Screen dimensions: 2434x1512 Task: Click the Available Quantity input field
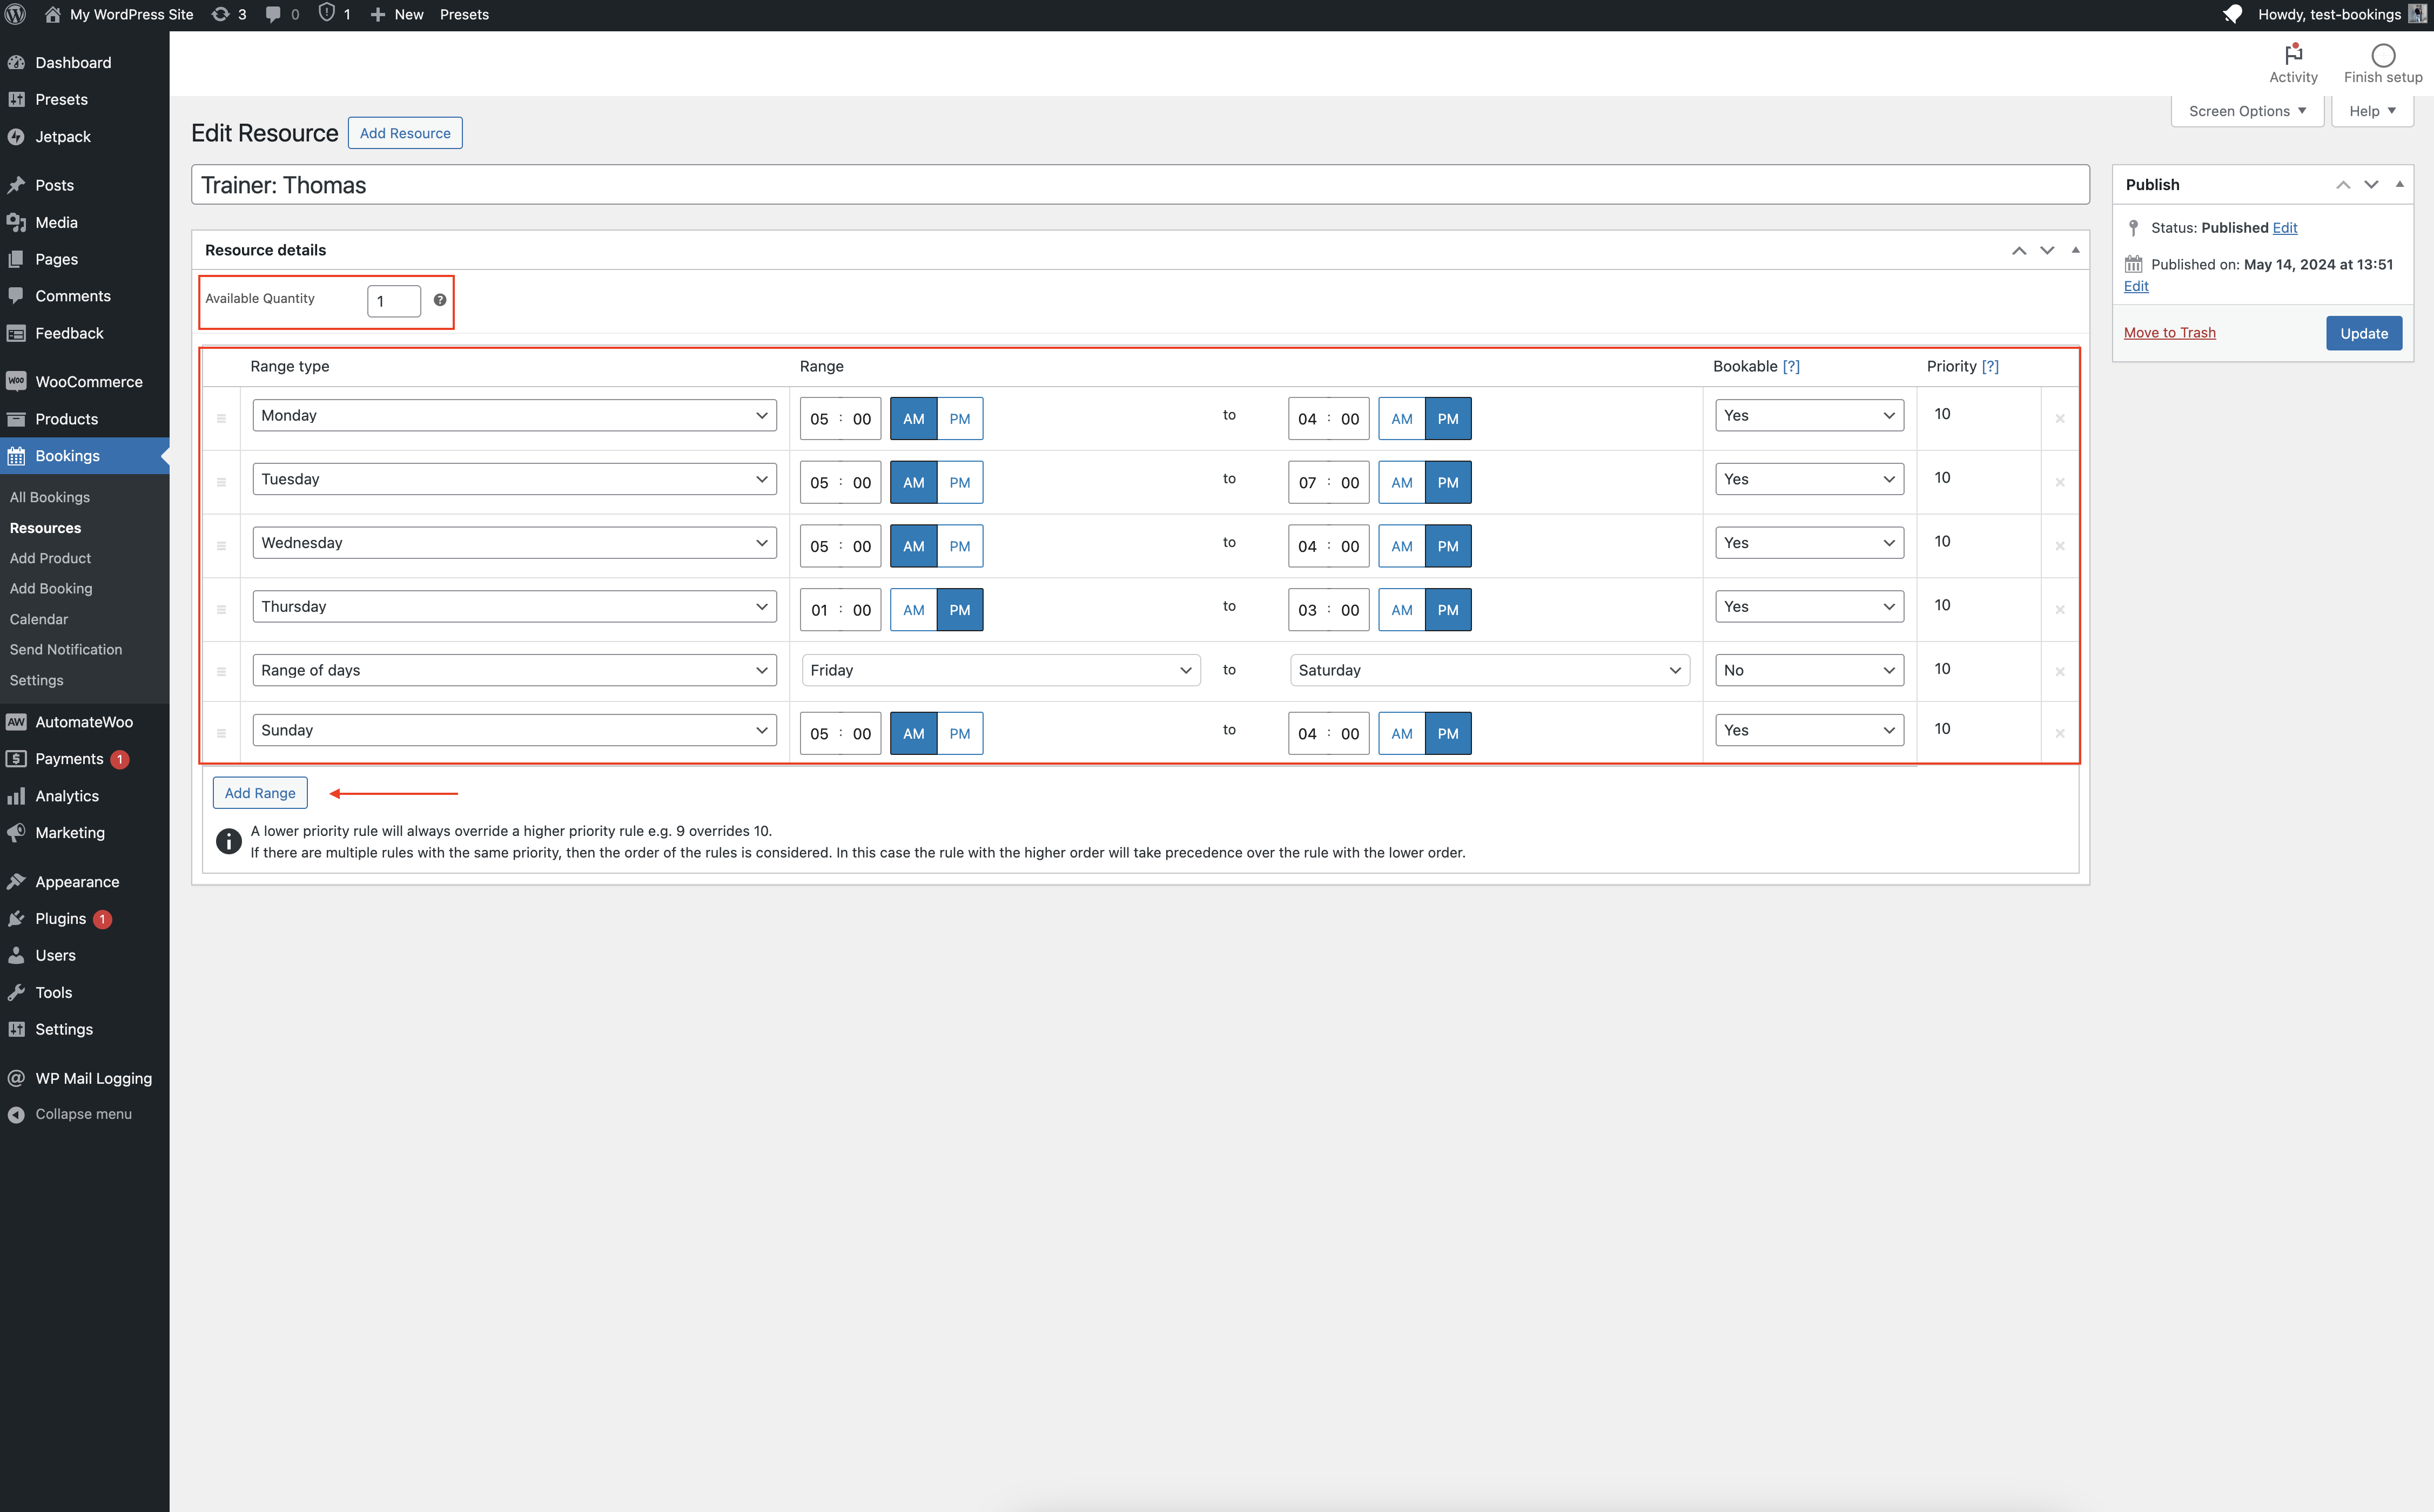[393, 301]
